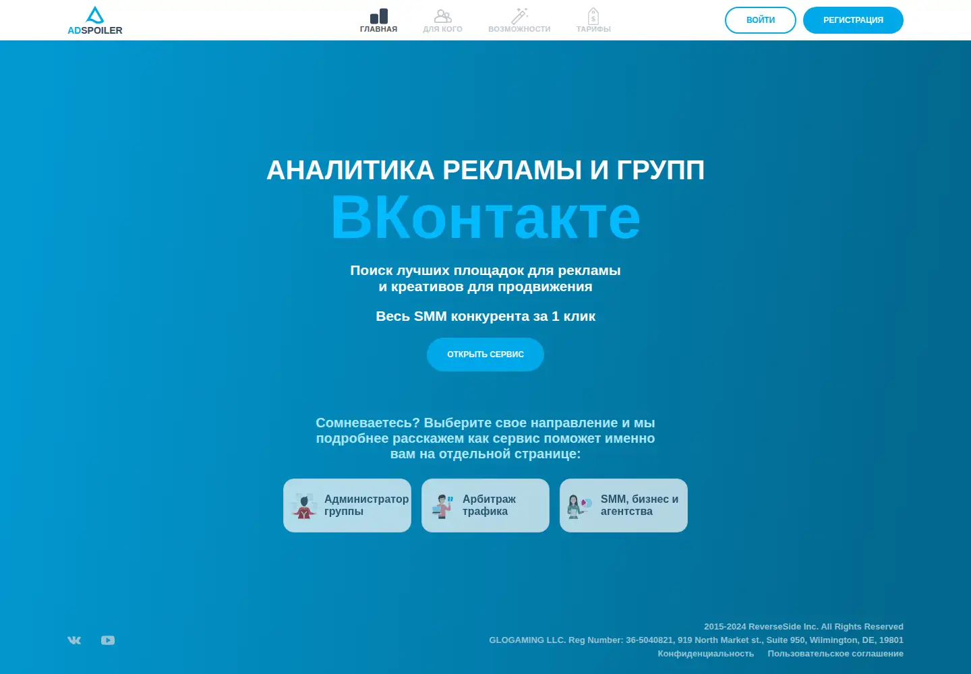Click the Арбитраж трафика person illustration
This screenshot has height=674, width=971.
pos(442,506)
